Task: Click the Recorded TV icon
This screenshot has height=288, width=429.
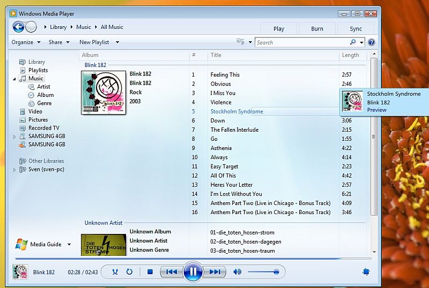Action: click(x=23, y=128)
